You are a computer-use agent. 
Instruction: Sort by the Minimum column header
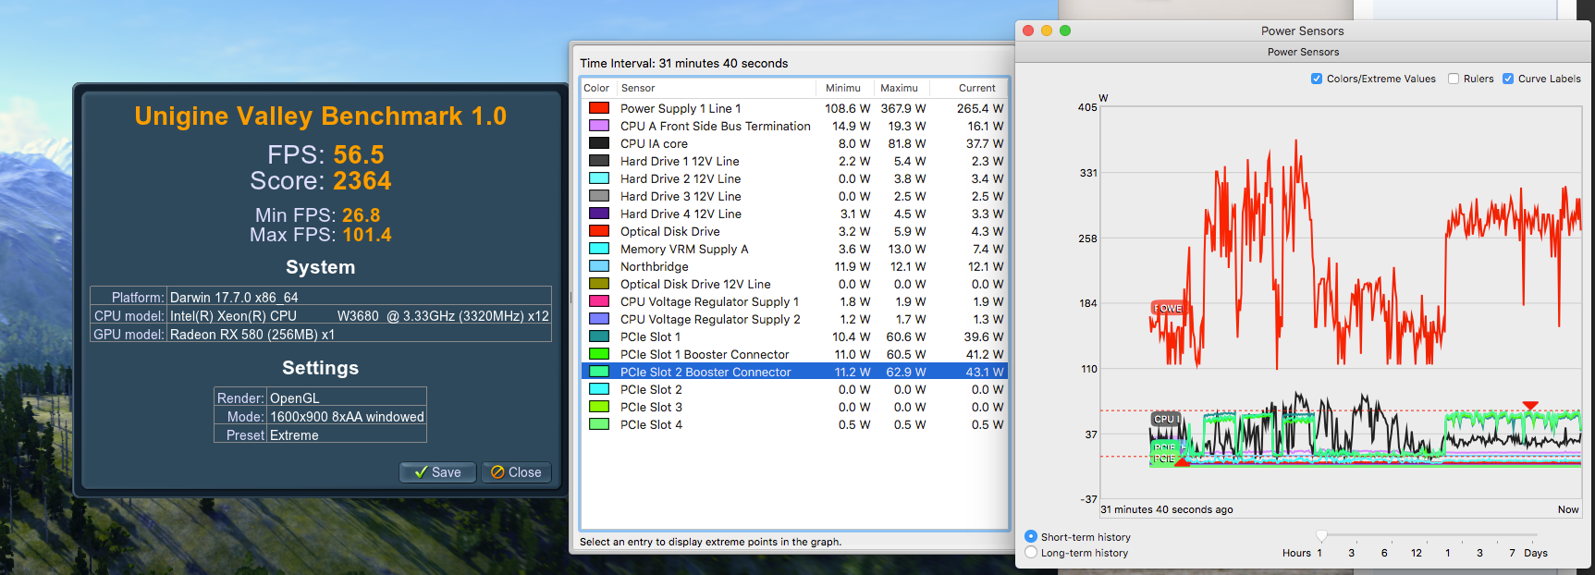pyautogui.click(x=844, y=88)
